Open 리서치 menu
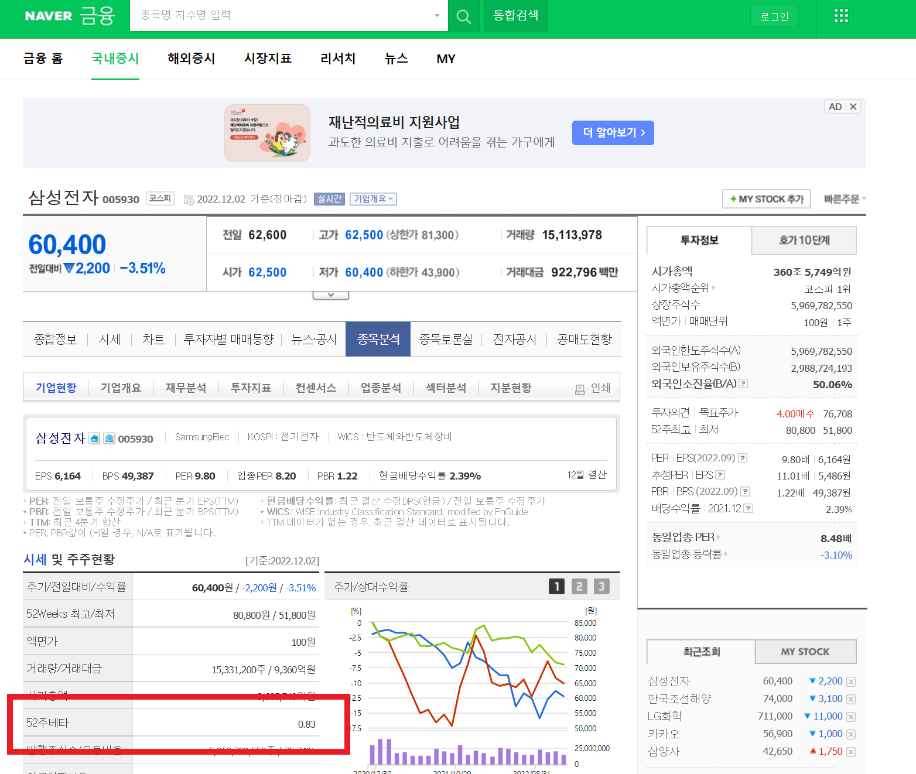This screenshot has height=774, width=916. click(338, 59)
